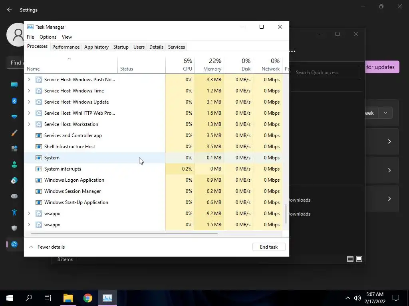
Task: Open File Explorer from the taskbar
Action: click(x=68, y=298)
